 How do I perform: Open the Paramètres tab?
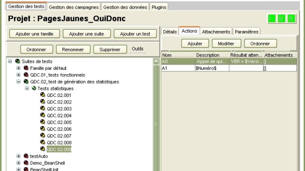click(x=246, y=32)
